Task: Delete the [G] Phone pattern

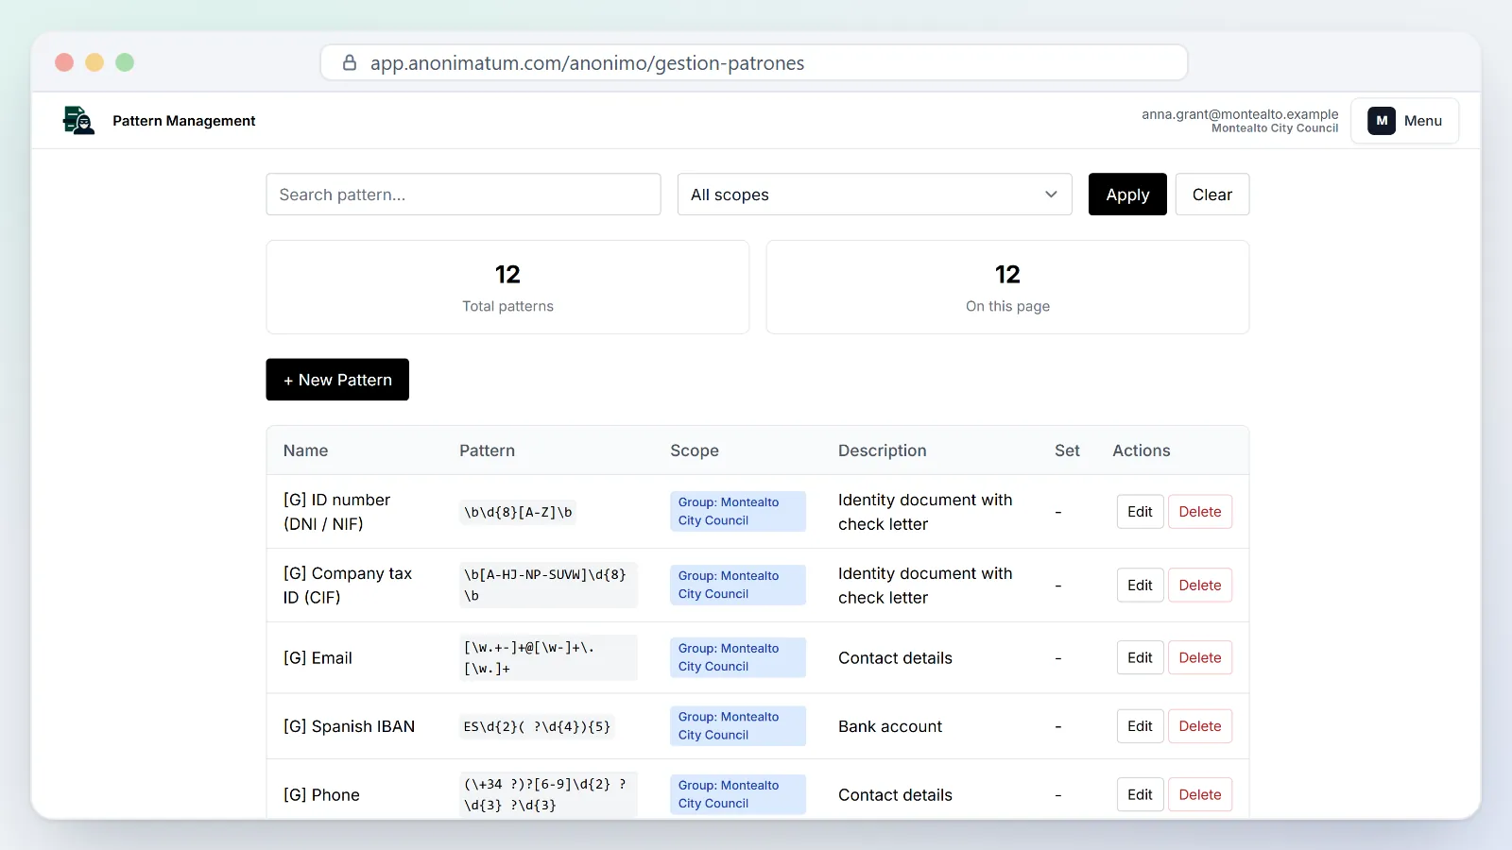Action: tap(1200, 795)
